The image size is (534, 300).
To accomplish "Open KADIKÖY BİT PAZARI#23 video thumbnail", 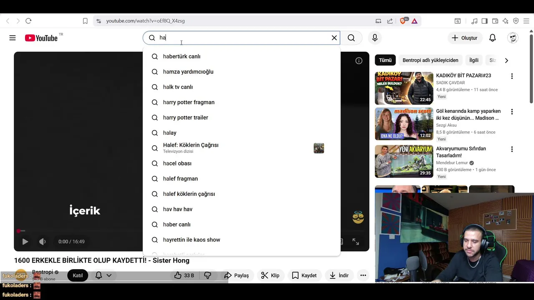I will (404, 88).
